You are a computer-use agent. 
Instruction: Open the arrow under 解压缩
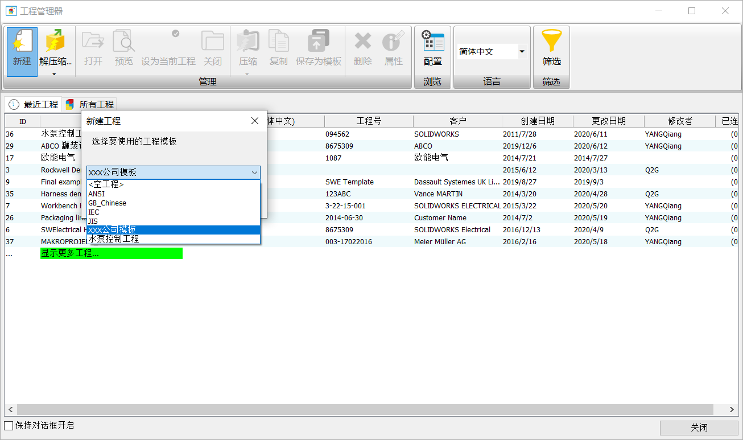click(x=55, y=73)
